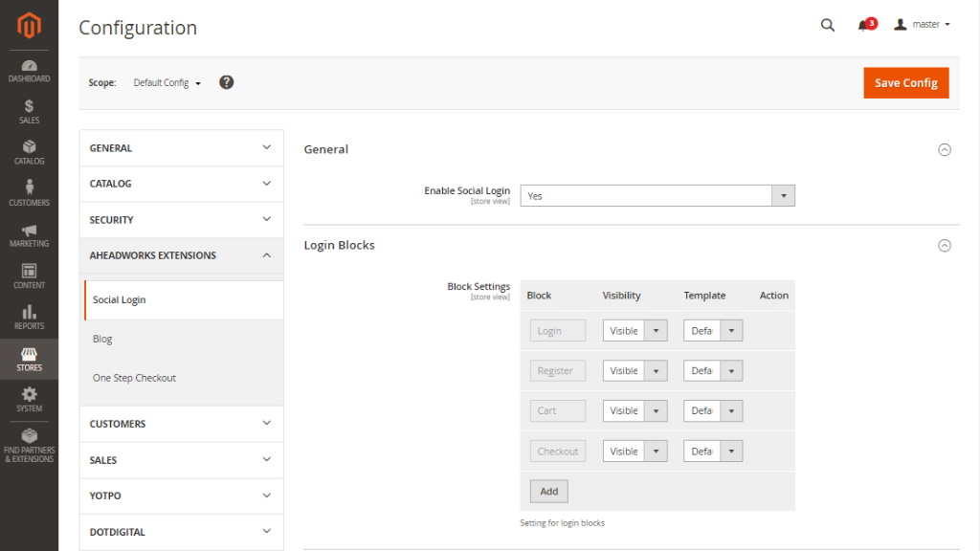Open the Reports sidebar menu
Screen dimensions: 980x551
[x=29, y=318]
